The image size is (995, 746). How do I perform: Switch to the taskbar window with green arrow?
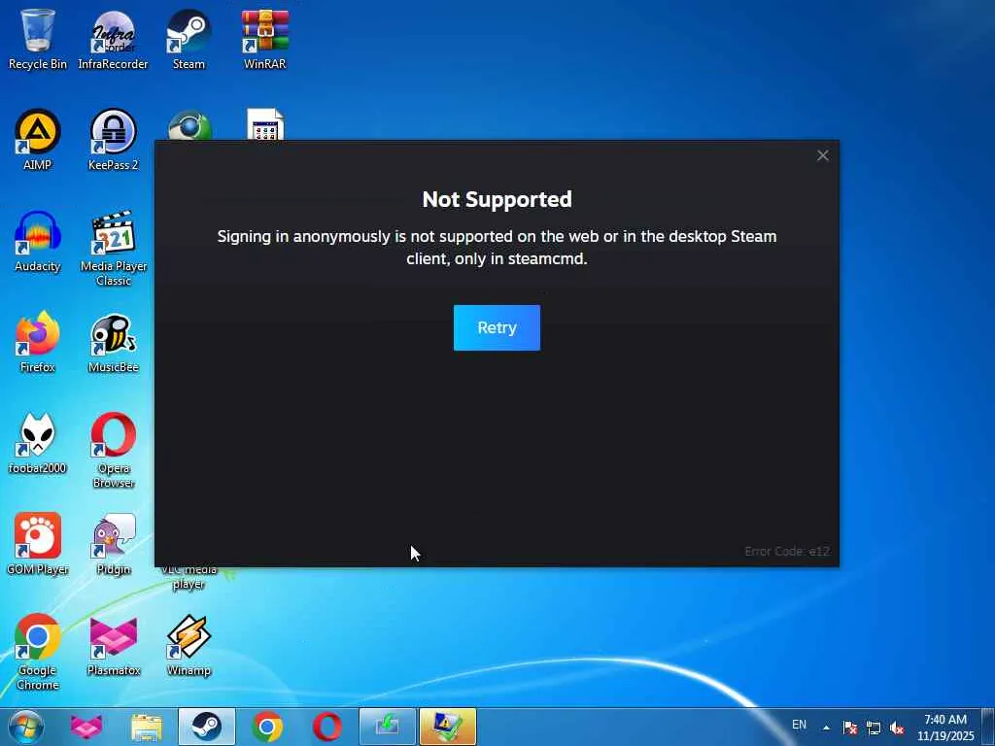[388, 727]
